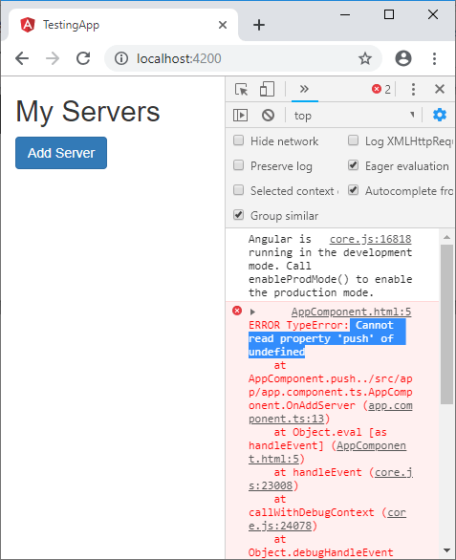Image resolution: width=456 pixels, height=560 pixels.
Task: Enable Log XMLHttpRequests checkbox
Action: point(353,140)
